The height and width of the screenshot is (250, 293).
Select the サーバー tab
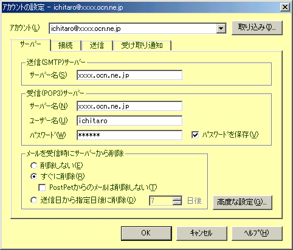(x=30, y=45)
